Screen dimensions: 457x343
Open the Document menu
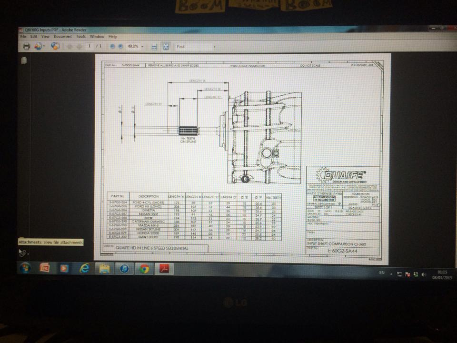63,37
